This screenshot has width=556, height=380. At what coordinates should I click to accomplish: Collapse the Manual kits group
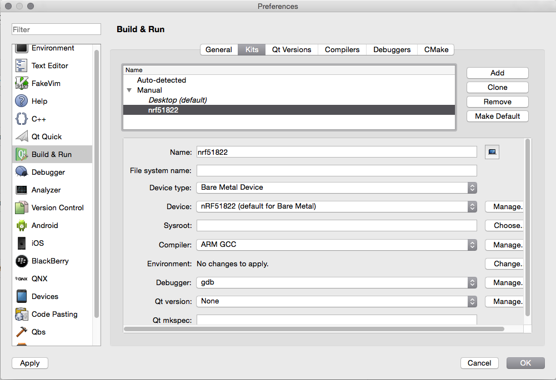tap(129, 90)
